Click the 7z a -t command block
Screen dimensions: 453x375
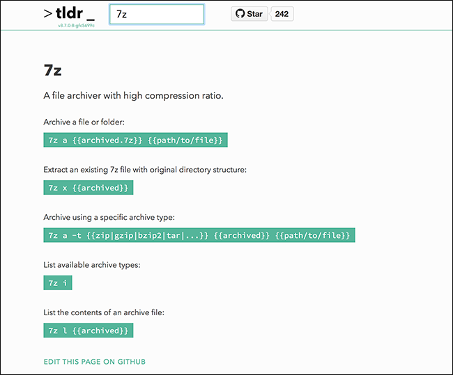199,235
